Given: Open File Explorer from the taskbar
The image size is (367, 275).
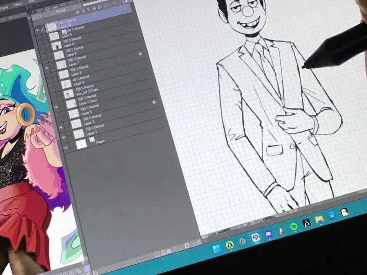Looking at the screenshot, I should point(319,219).
